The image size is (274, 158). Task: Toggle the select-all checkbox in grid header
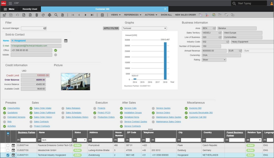[8, 134]
